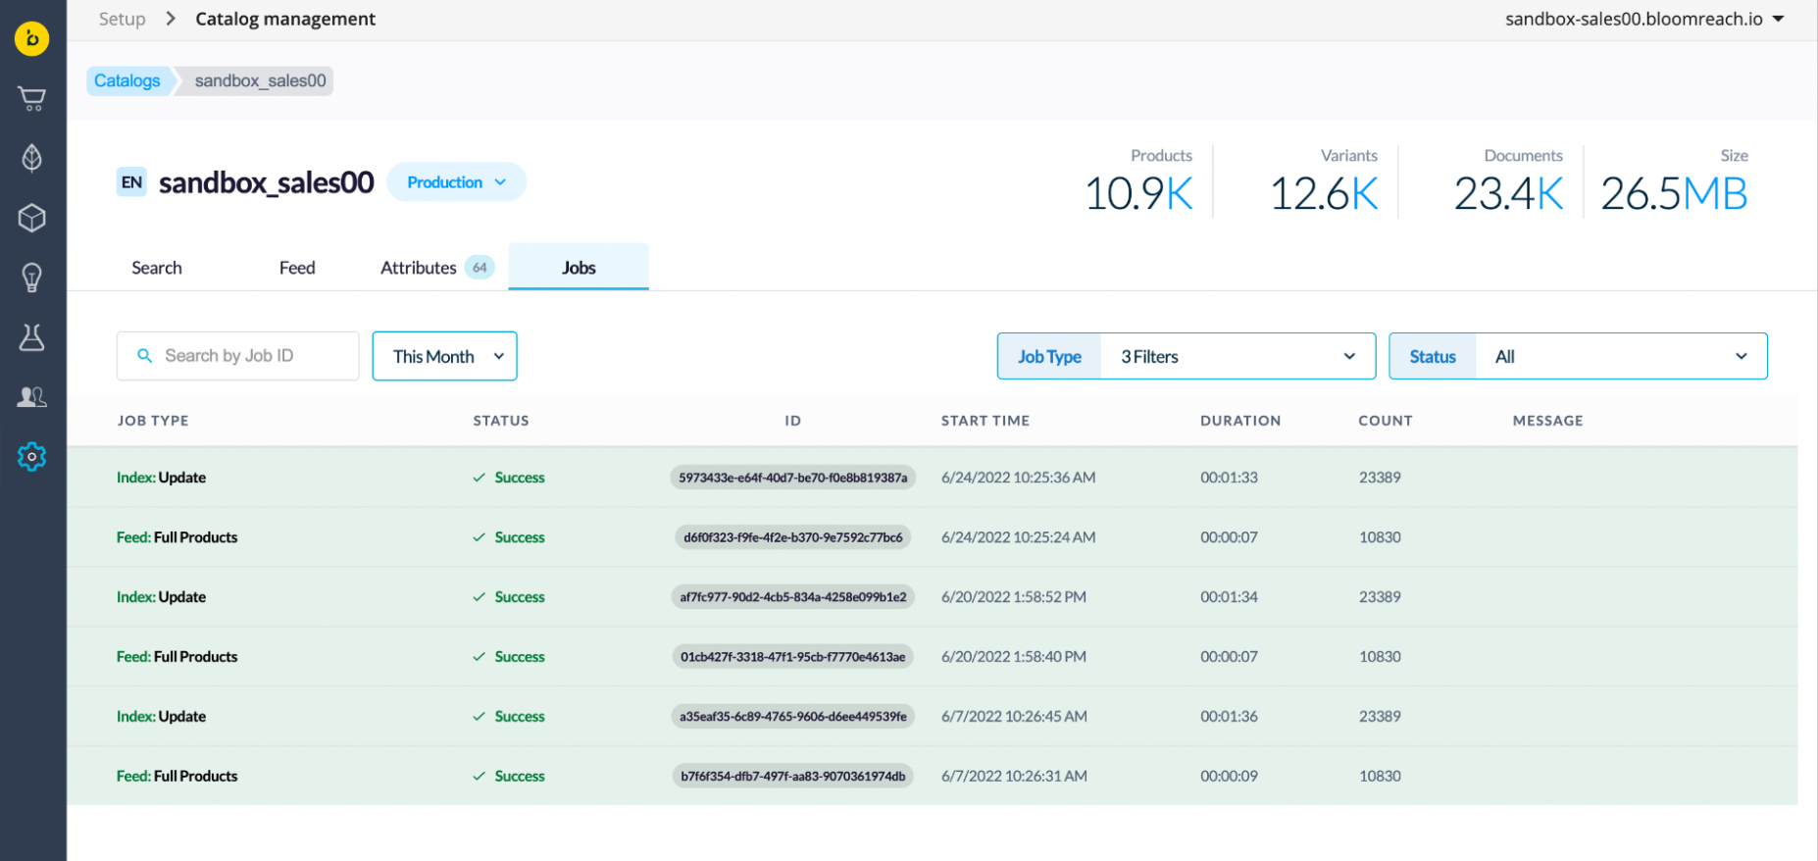Click the 64 attributes count badge
Viewport: 1818px width, 861px height.
point(480,268)
